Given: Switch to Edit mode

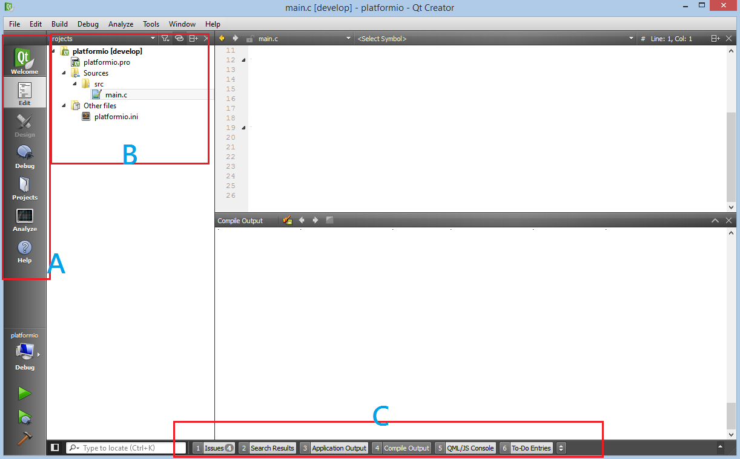Looking at the screenshot, I should 24,93.
